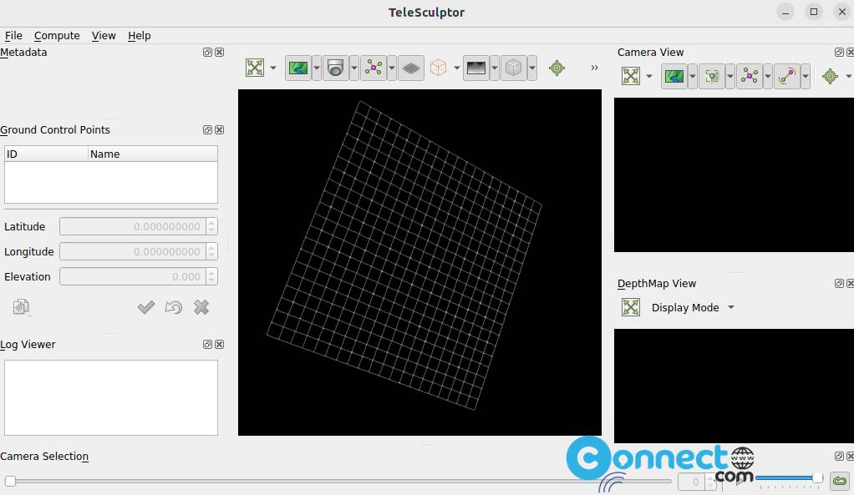Toggle the green loop playback button
The height and width of the screenshot is (495, 854).
tap(840, 481)
